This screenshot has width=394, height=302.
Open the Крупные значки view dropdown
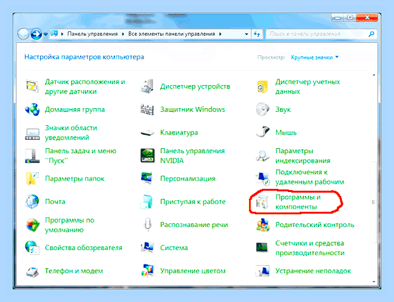(x=315, y=58)
